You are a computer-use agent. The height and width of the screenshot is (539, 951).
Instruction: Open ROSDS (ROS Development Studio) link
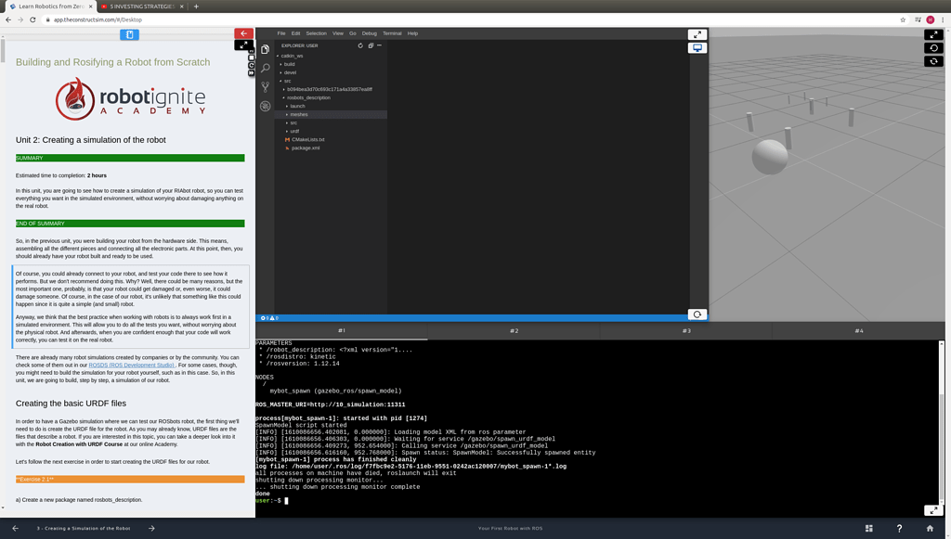point(131,365)
